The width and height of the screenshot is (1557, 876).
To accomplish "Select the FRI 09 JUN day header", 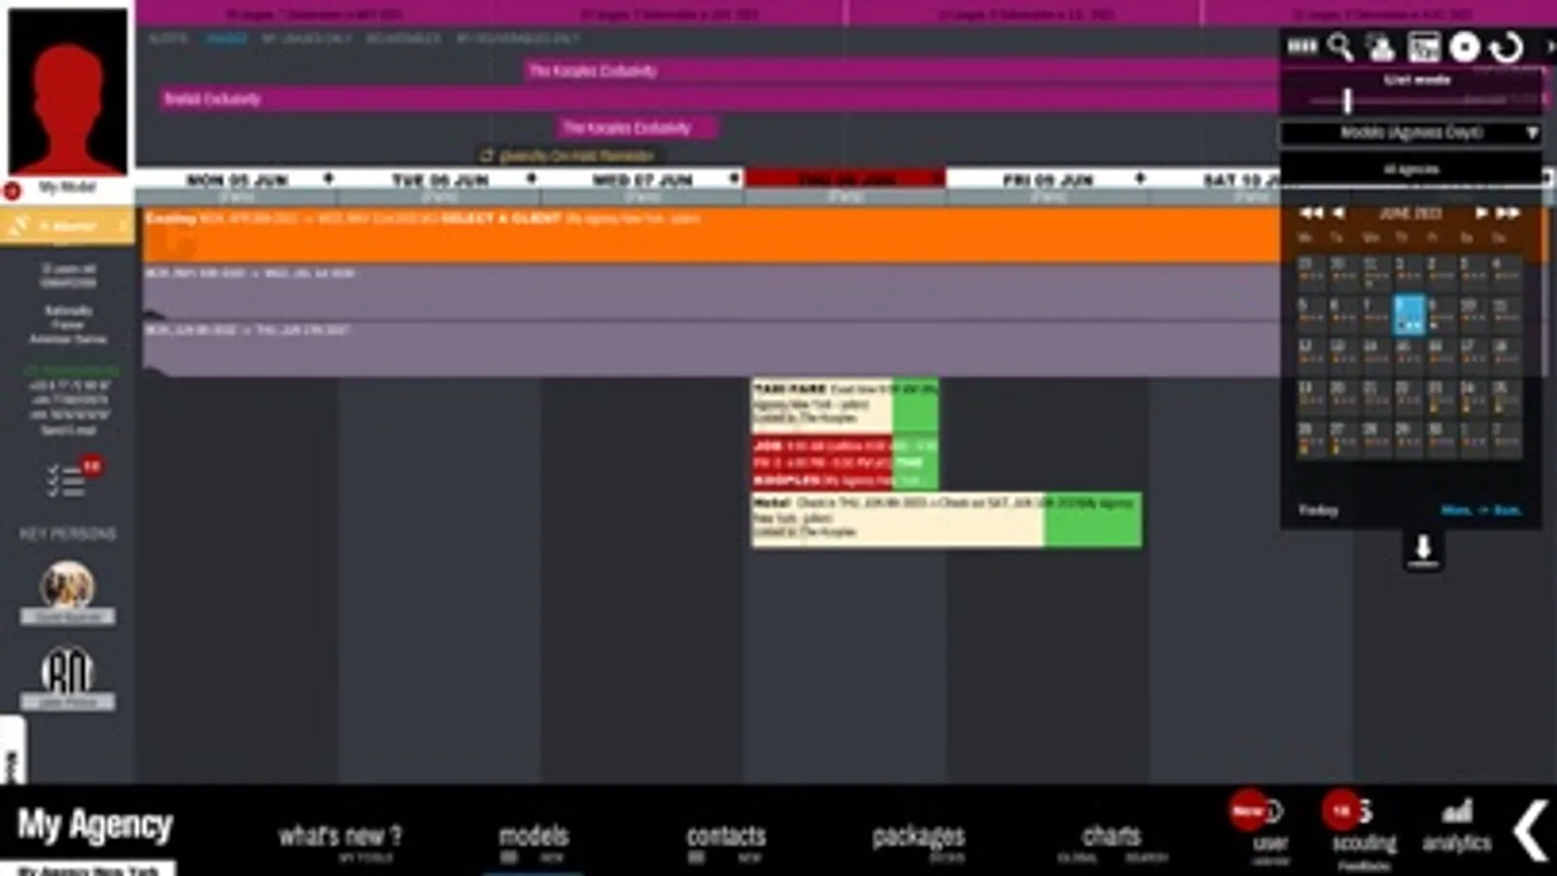I will pyautogui.click(x=1048, y=180).
